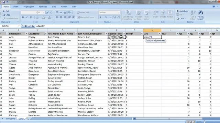Click the Copy icon in Clipboard group

(x=4, y=15)
